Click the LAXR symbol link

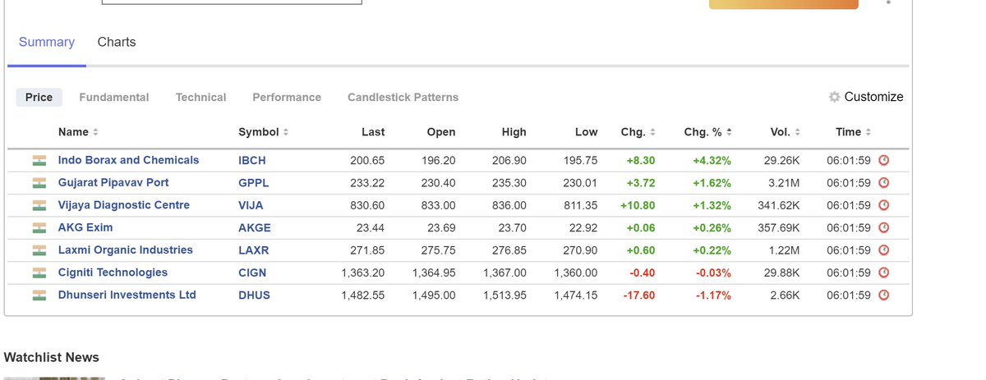point(254,250)
